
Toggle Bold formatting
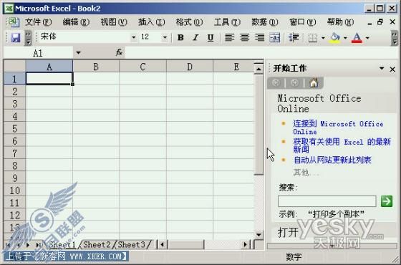click(x=180, y=37)
